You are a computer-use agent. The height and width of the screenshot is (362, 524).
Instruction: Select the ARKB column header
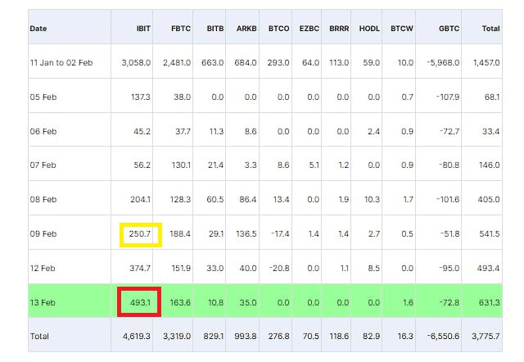tap(246, 29)
